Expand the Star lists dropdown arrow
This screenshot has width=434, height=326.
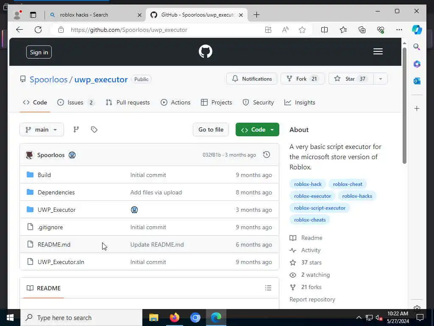(x=381, y=79)
